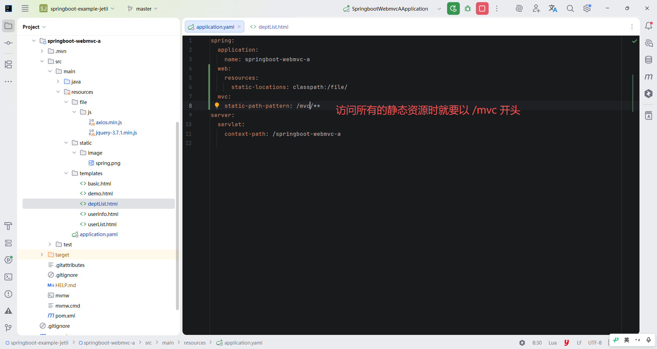Switch to the deptList.html tab
The width and height of the screenshot is (657, 349).
(269, 27)
